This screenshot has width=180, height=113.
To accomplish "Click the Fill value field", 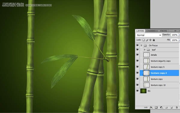I will 174,40.
